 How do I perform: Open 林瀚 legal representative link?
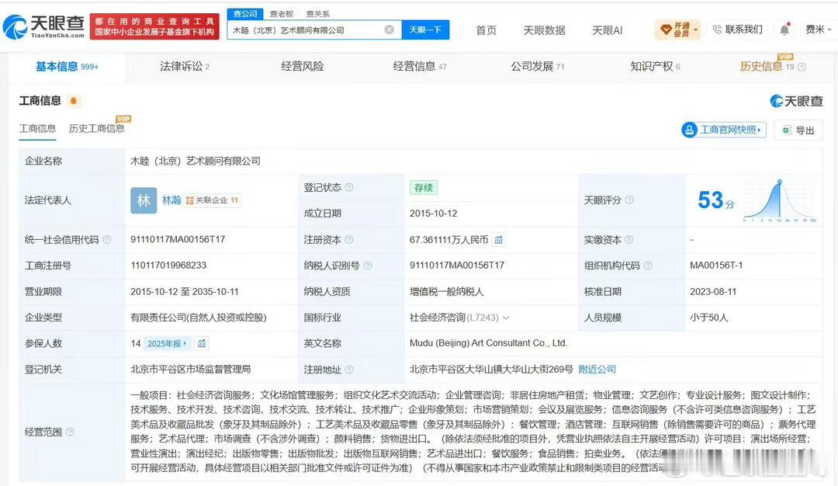coord(171,200)
